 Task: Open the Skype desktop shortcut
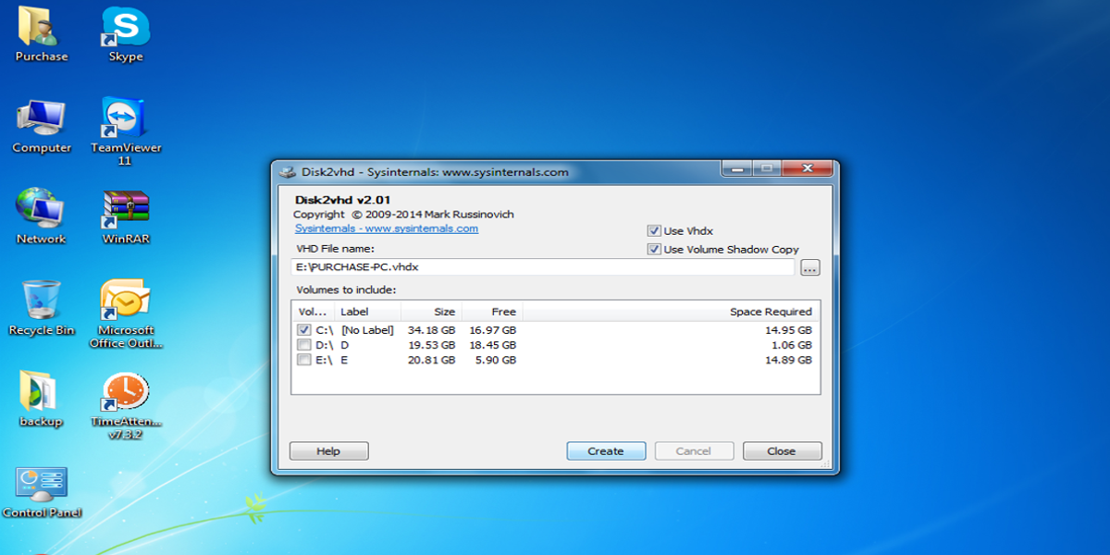126,34
